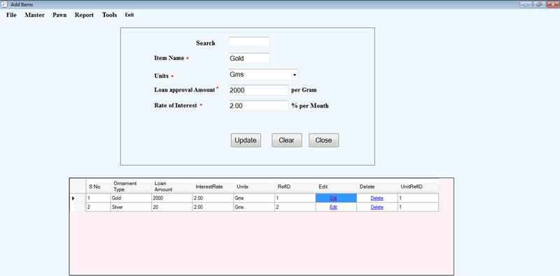Click the Clear button
Screen dimensions: 560x276
[x=287, y=140]
